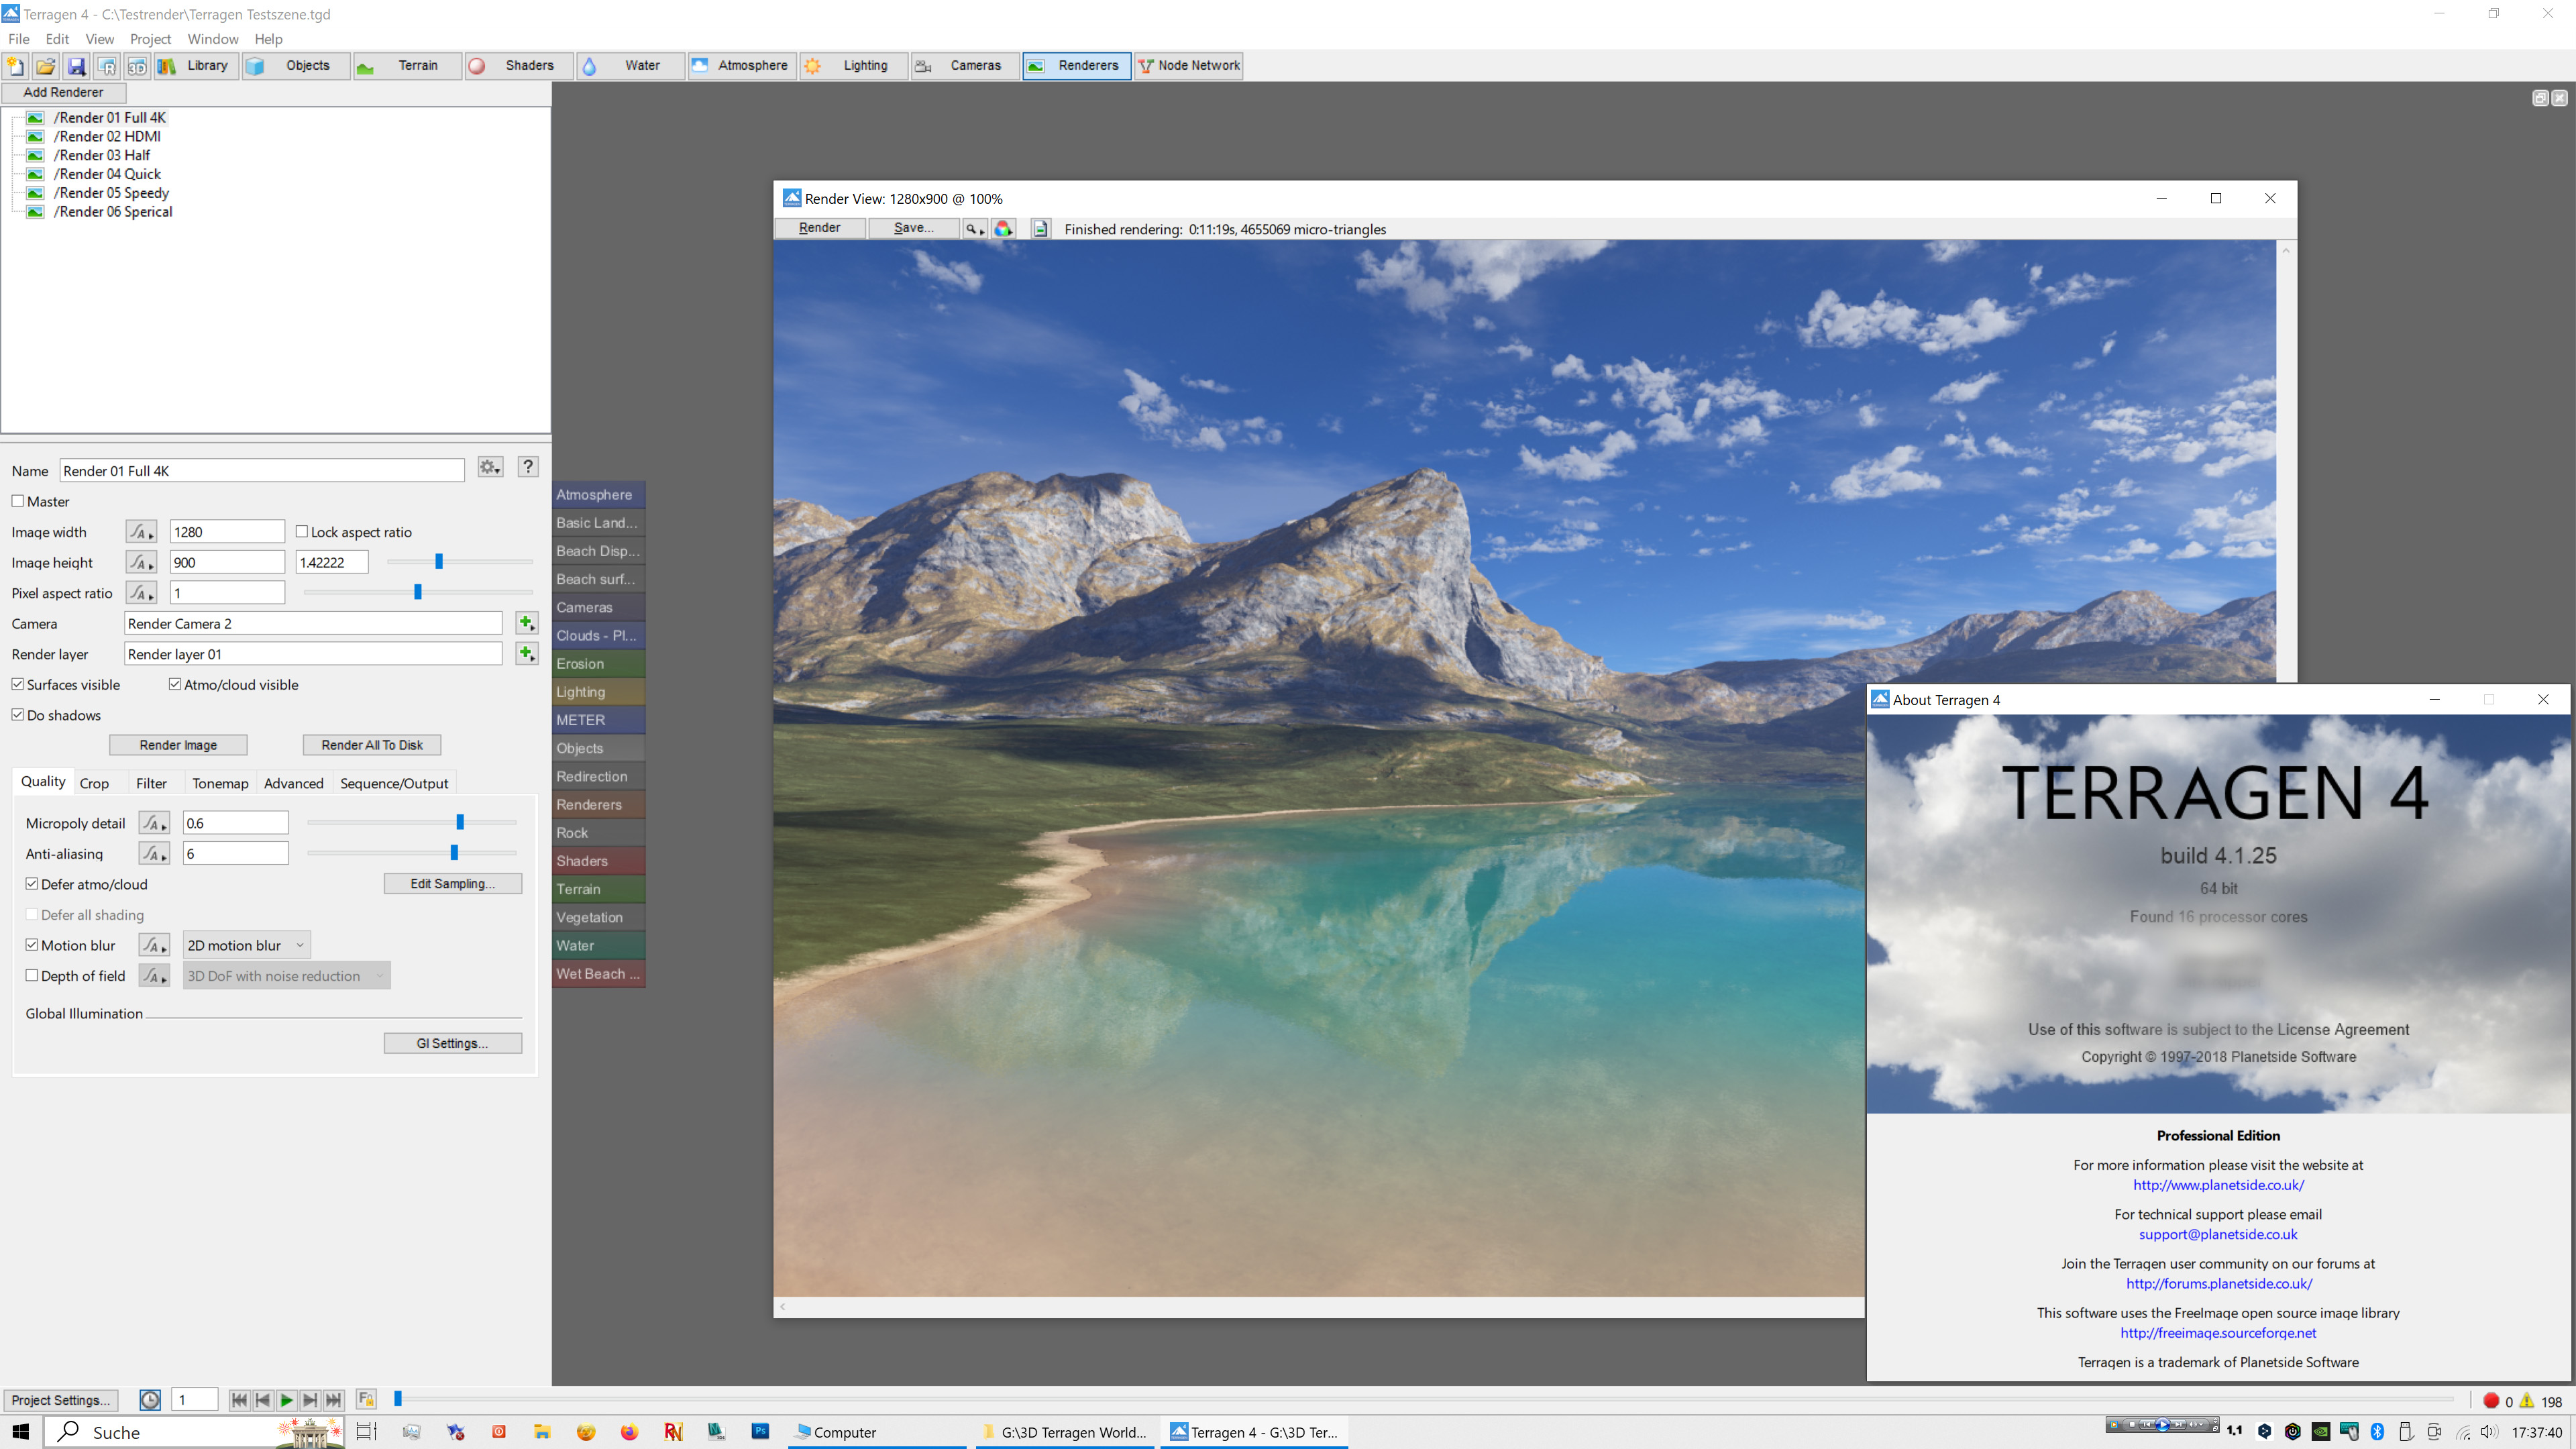Disable Do shadows checkbox
Screen dimensions: 2576x1449
pyautogui.click(x=17, y=715)
